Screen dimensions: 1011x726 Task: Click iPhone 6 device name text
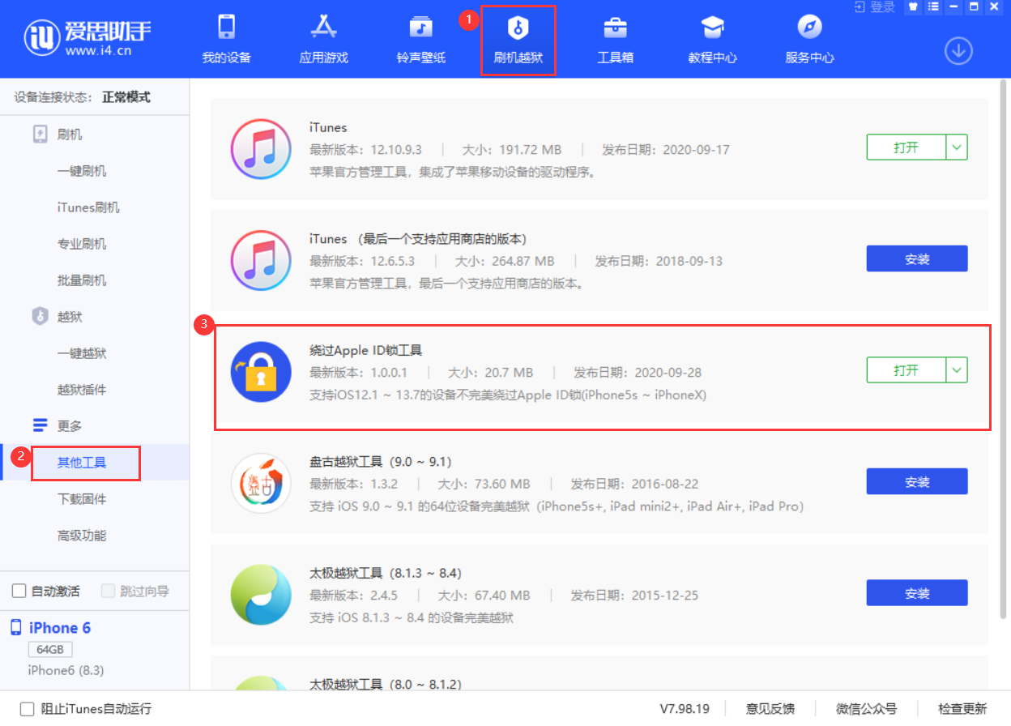(x=60, y=628)
